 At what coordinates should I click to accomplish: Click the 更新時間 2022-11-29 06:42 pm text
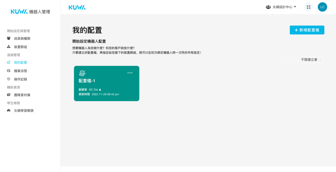coord(99,94)
